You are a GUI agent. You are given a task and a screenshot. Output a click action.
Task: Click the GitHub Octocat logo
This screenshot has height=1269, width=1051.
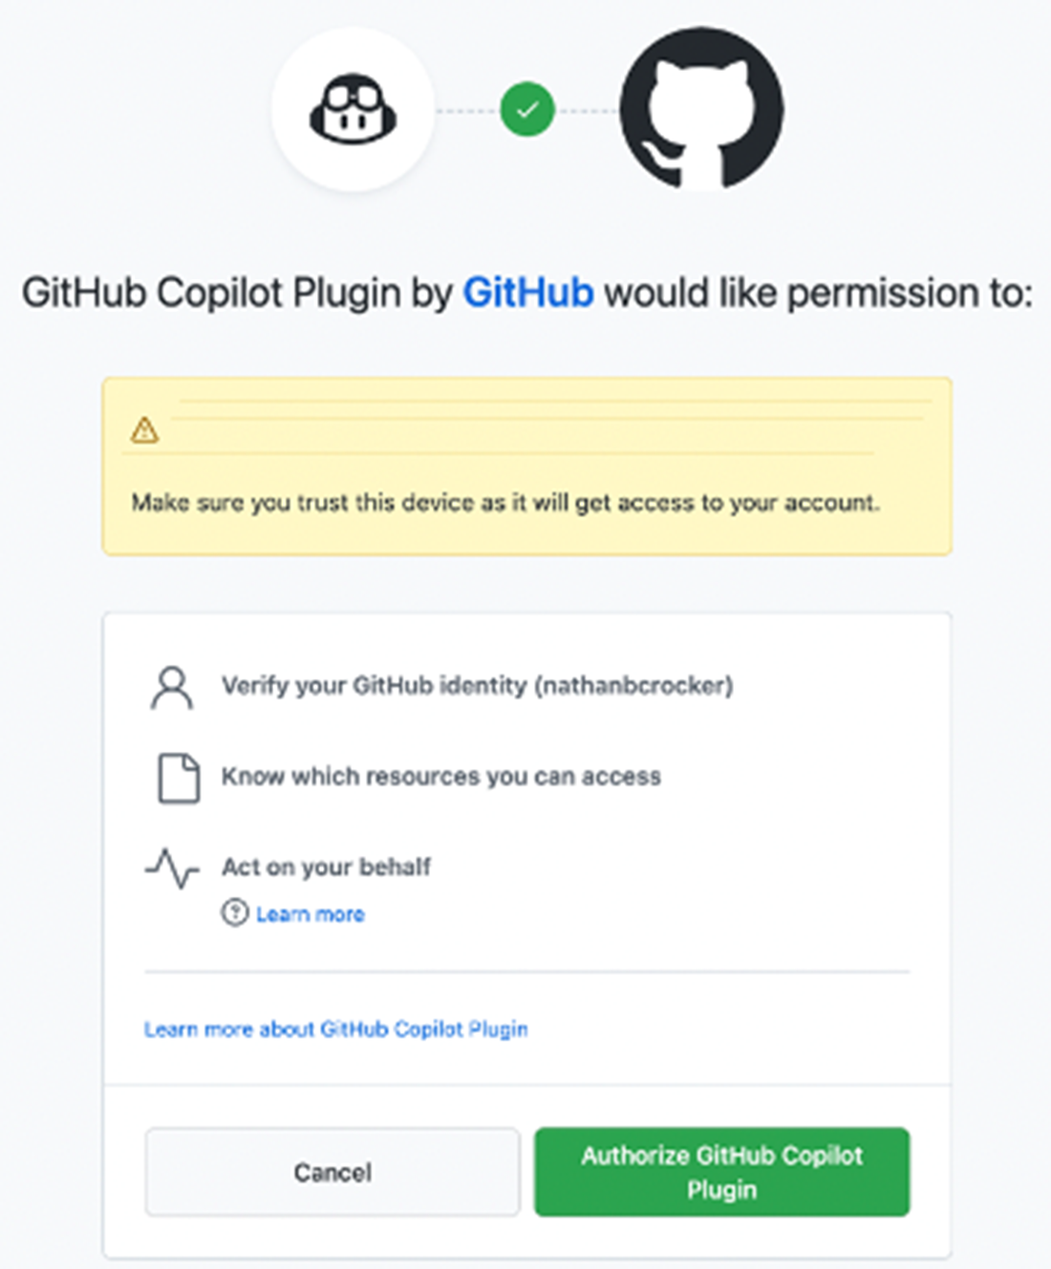(701, 109)
